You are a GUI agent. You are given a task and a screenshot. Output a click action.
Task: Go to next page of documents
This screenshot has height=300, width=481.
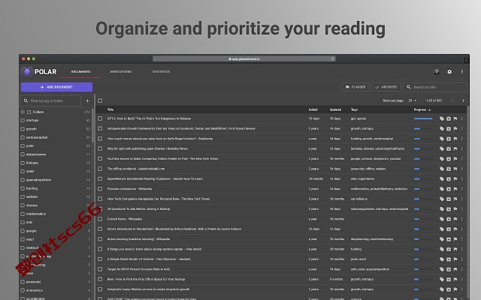tap(463, 100)
